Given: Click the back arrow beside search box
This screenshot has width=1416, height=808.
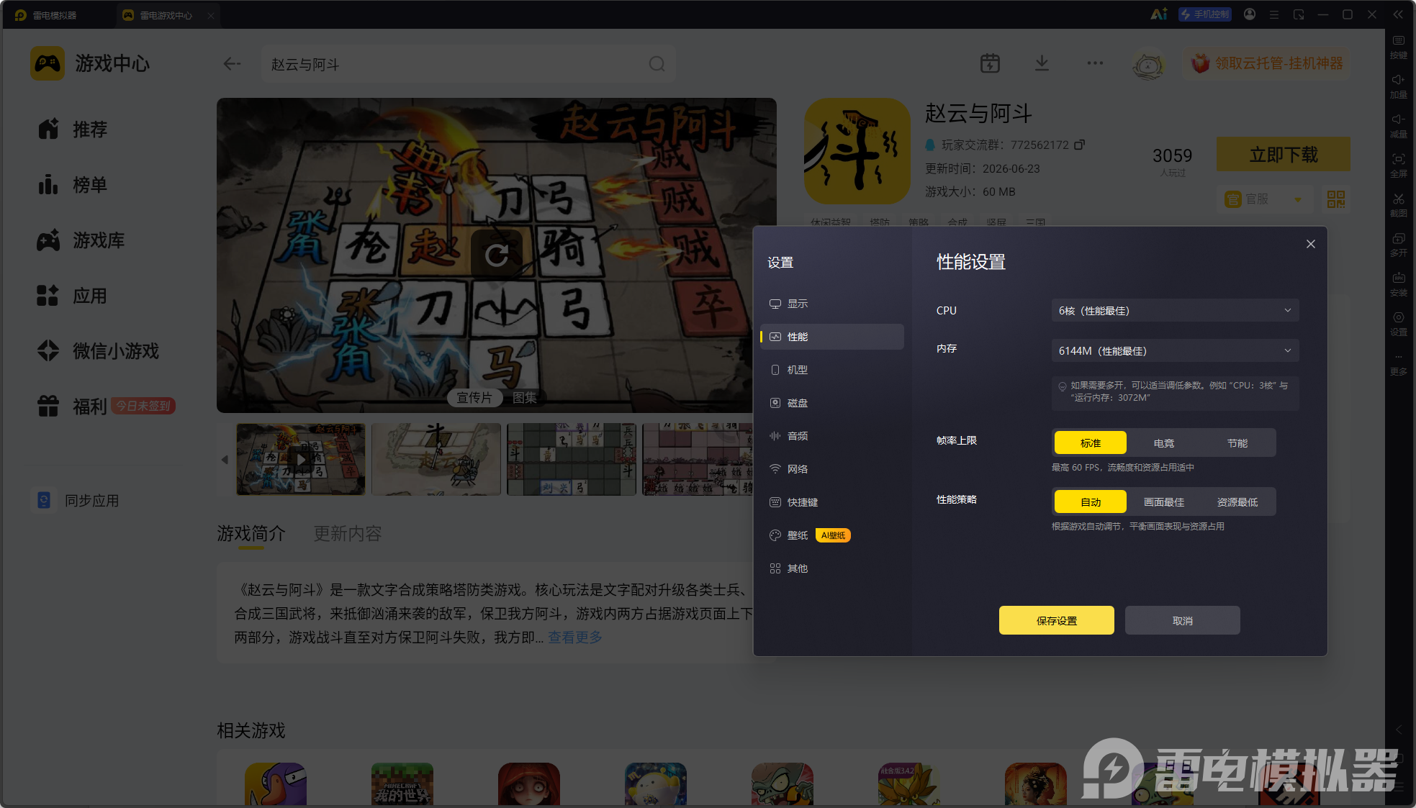Looking at the screenshot, I should coord(232,64).
